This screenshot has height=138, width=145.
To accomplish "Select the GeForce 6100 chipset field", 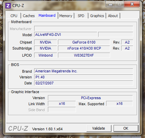I will pyautogui.click(x=84, y=42).
